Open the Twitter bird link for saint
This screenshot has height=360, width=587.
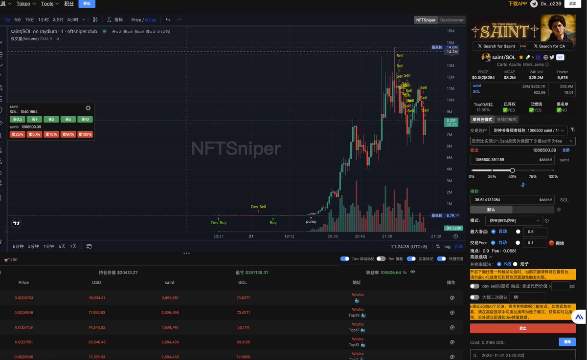pyautogui.click(x=552, y=57)
